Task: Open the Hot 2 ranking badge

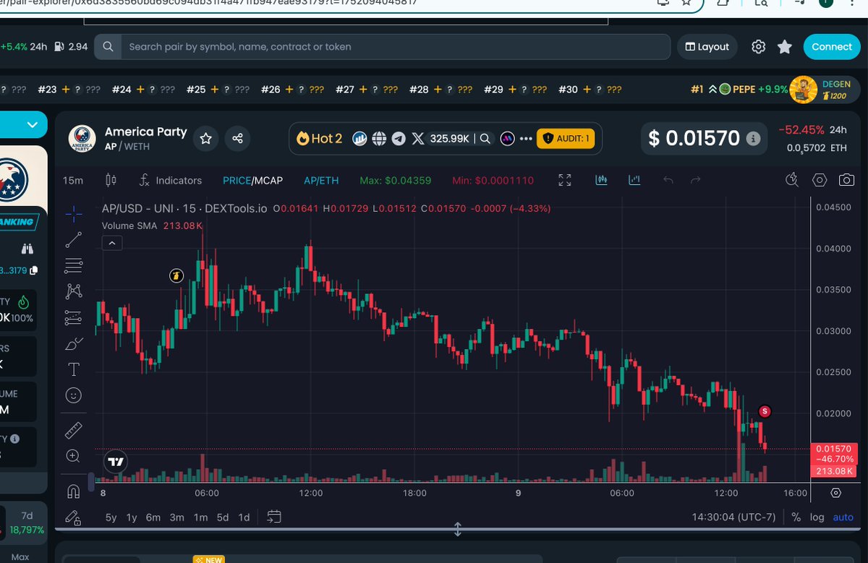Action: (x=319, y=138)
